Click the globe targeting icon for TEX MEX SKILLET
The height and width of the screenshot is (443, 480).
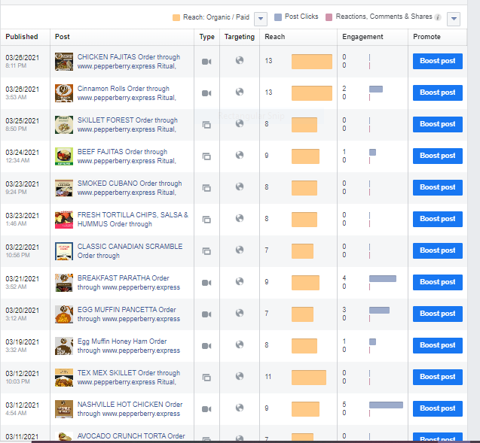[x=240, y=376]
